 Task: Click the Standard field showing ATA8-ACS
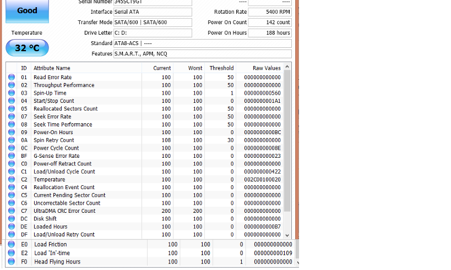point(203,43)
